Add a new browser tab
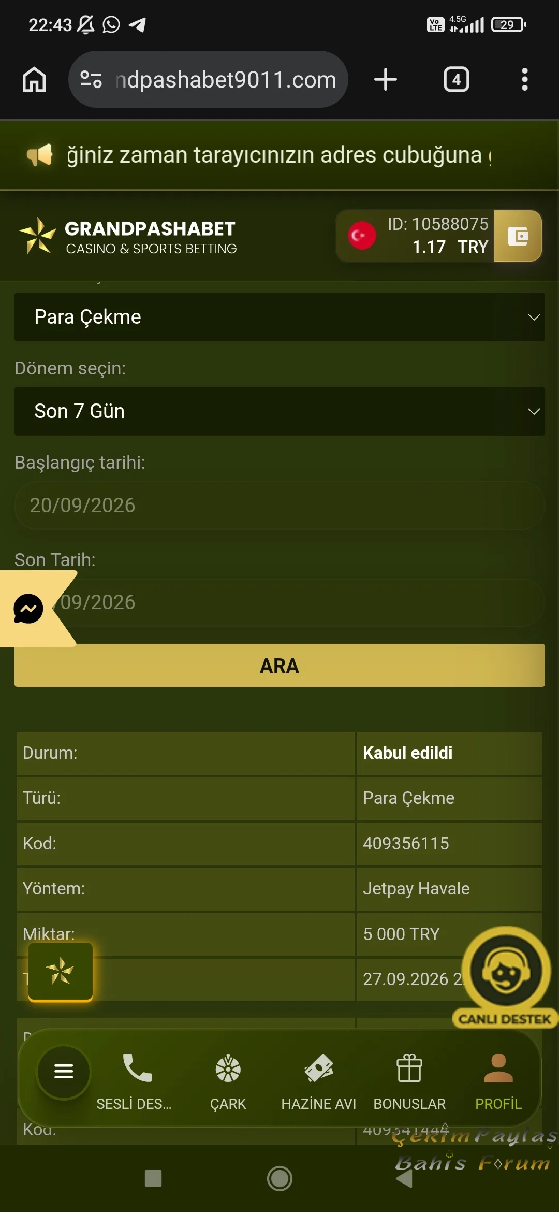Viewport: 559px width, 1212px height. 385,79
